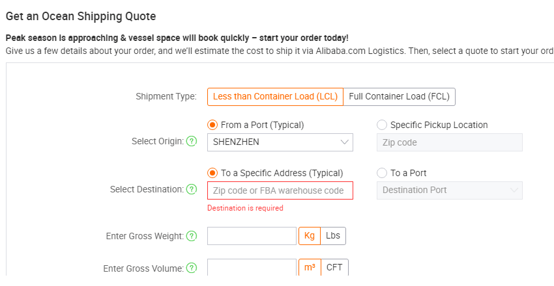Select From a Port (Typical) radio
The width and height of the screenshot is (554, 286).
(x=212, y=125)
